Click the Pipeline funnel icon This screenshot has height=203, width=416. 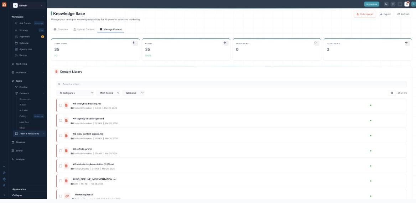[x=16, y=87]
